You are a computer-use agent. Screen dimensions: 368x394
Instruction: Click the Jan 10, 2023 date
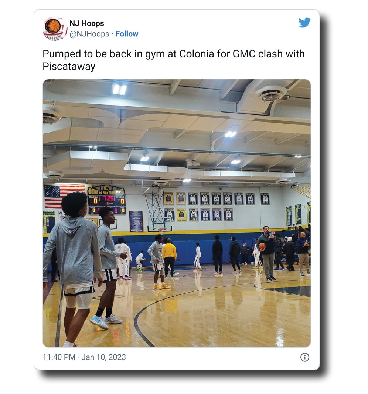(x=103, y=357)
